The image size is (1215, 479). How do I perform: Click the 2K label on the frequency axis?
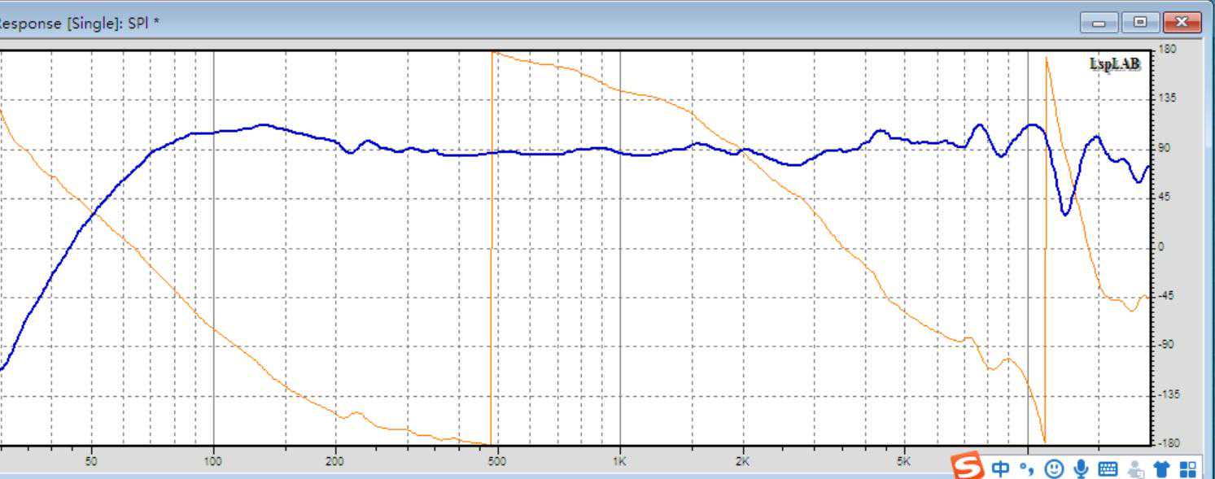pos(741,461)
